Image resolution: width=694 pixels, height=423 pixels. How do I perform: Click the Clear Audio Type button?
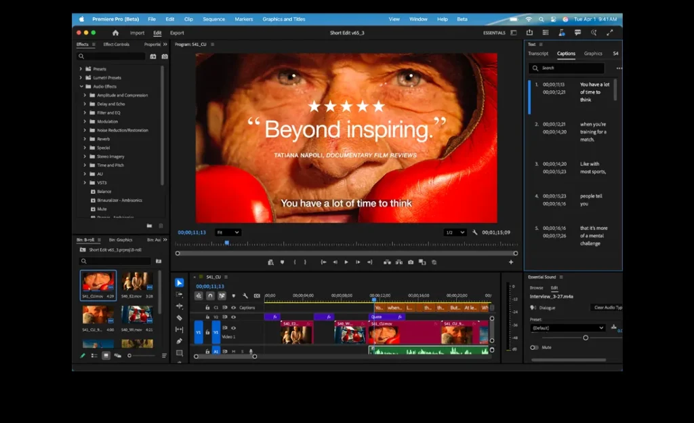[608, 307]
